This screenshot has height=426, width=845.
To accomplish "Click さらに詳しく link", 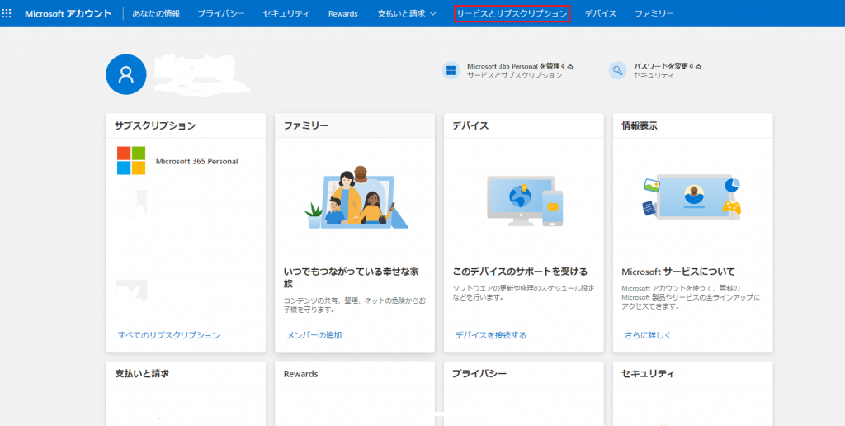I will pos(649,335).
